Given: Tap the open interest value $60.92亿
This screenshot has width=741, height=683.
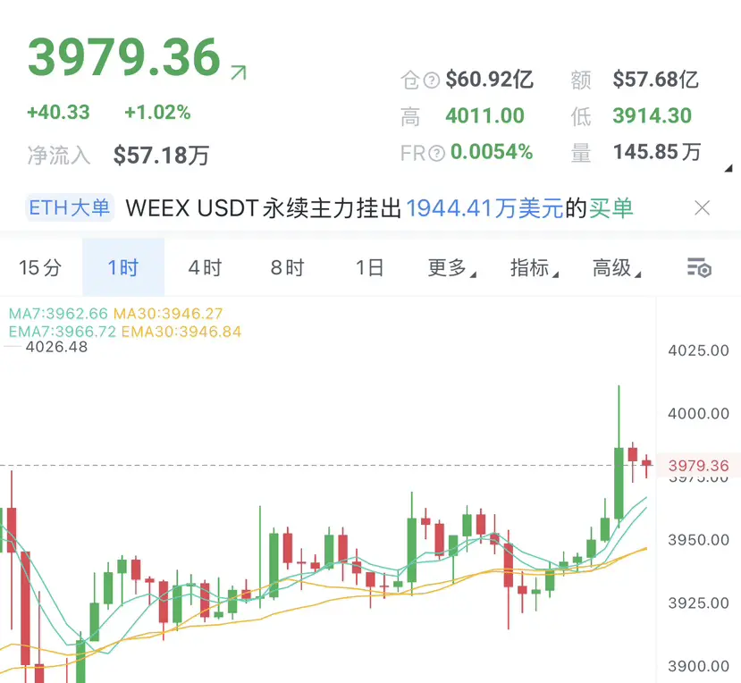Looking at the screenshot, I should (x=490, y=80).
